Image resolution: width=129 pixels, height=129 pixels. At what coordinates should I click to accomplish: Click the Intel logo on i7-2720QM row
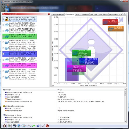point(7,25)
